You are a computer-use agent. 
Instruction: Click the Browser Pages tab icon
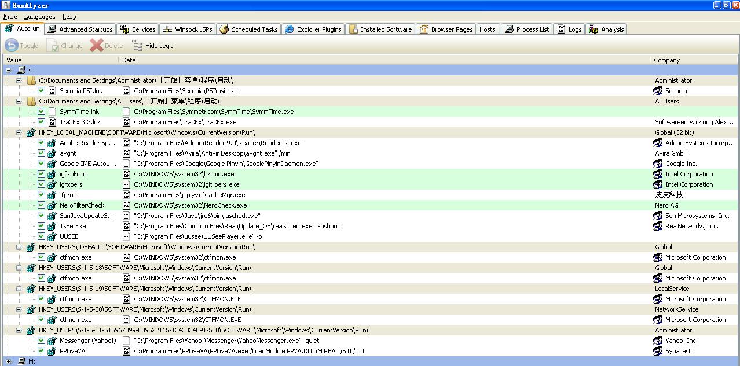(424, 29)
